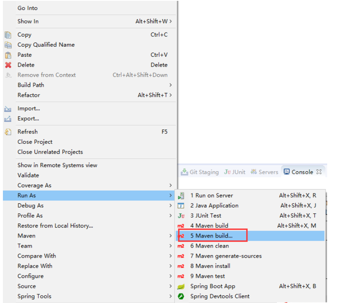Switch to the Git Staging tab
The image size is (338, 303).
pyautogui.click(x=200, y=172)
